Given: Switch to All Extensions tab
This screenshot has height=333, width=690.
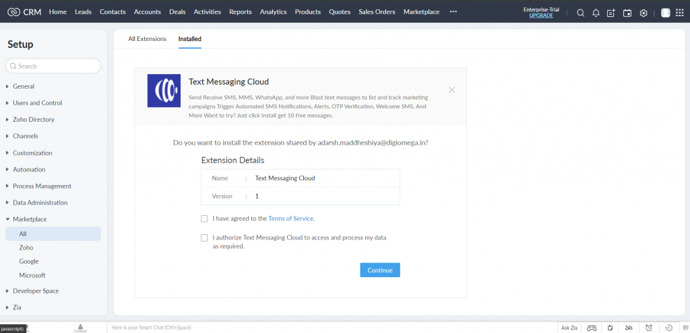Looking at the screenshot, I should pos(148,38).
